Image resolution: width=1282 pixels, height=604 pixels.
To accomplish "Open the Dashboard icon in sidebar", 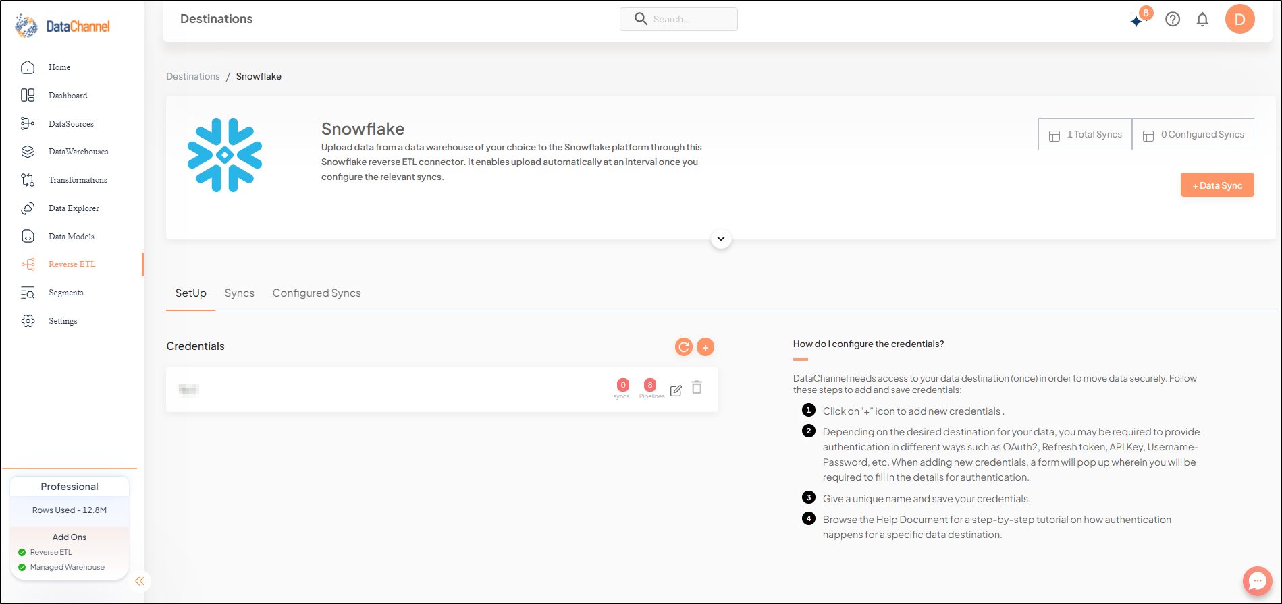I will click(28, 96).
